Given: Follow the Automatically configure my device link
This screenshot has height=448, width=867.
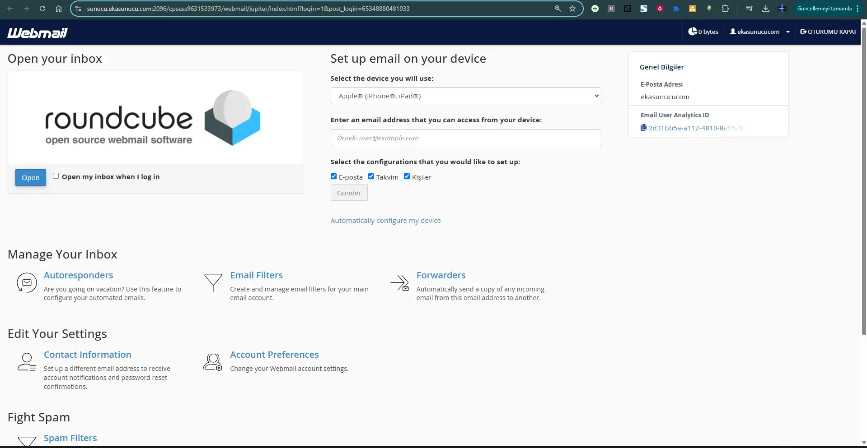Looking at the screenshot, I should point(385,221).
